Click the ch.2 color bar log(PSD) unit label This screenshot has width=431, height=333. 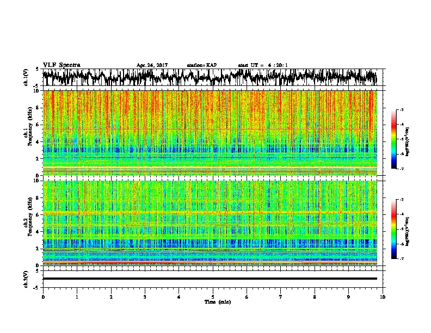pyautogui.click(x=408, y=231)
